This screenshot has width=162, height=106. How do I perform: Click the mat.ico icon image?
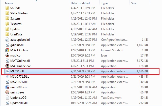click(7, 56)
